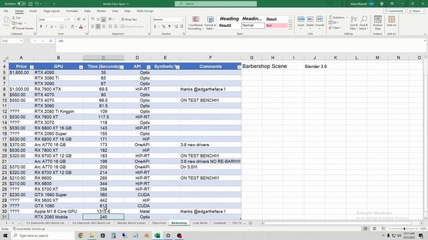Switch to the Formulas tab

(x=72, y=11)
